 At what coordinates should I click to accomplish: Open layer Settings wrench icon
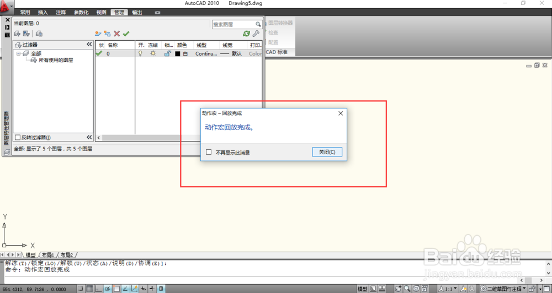[x=256, y=34]
